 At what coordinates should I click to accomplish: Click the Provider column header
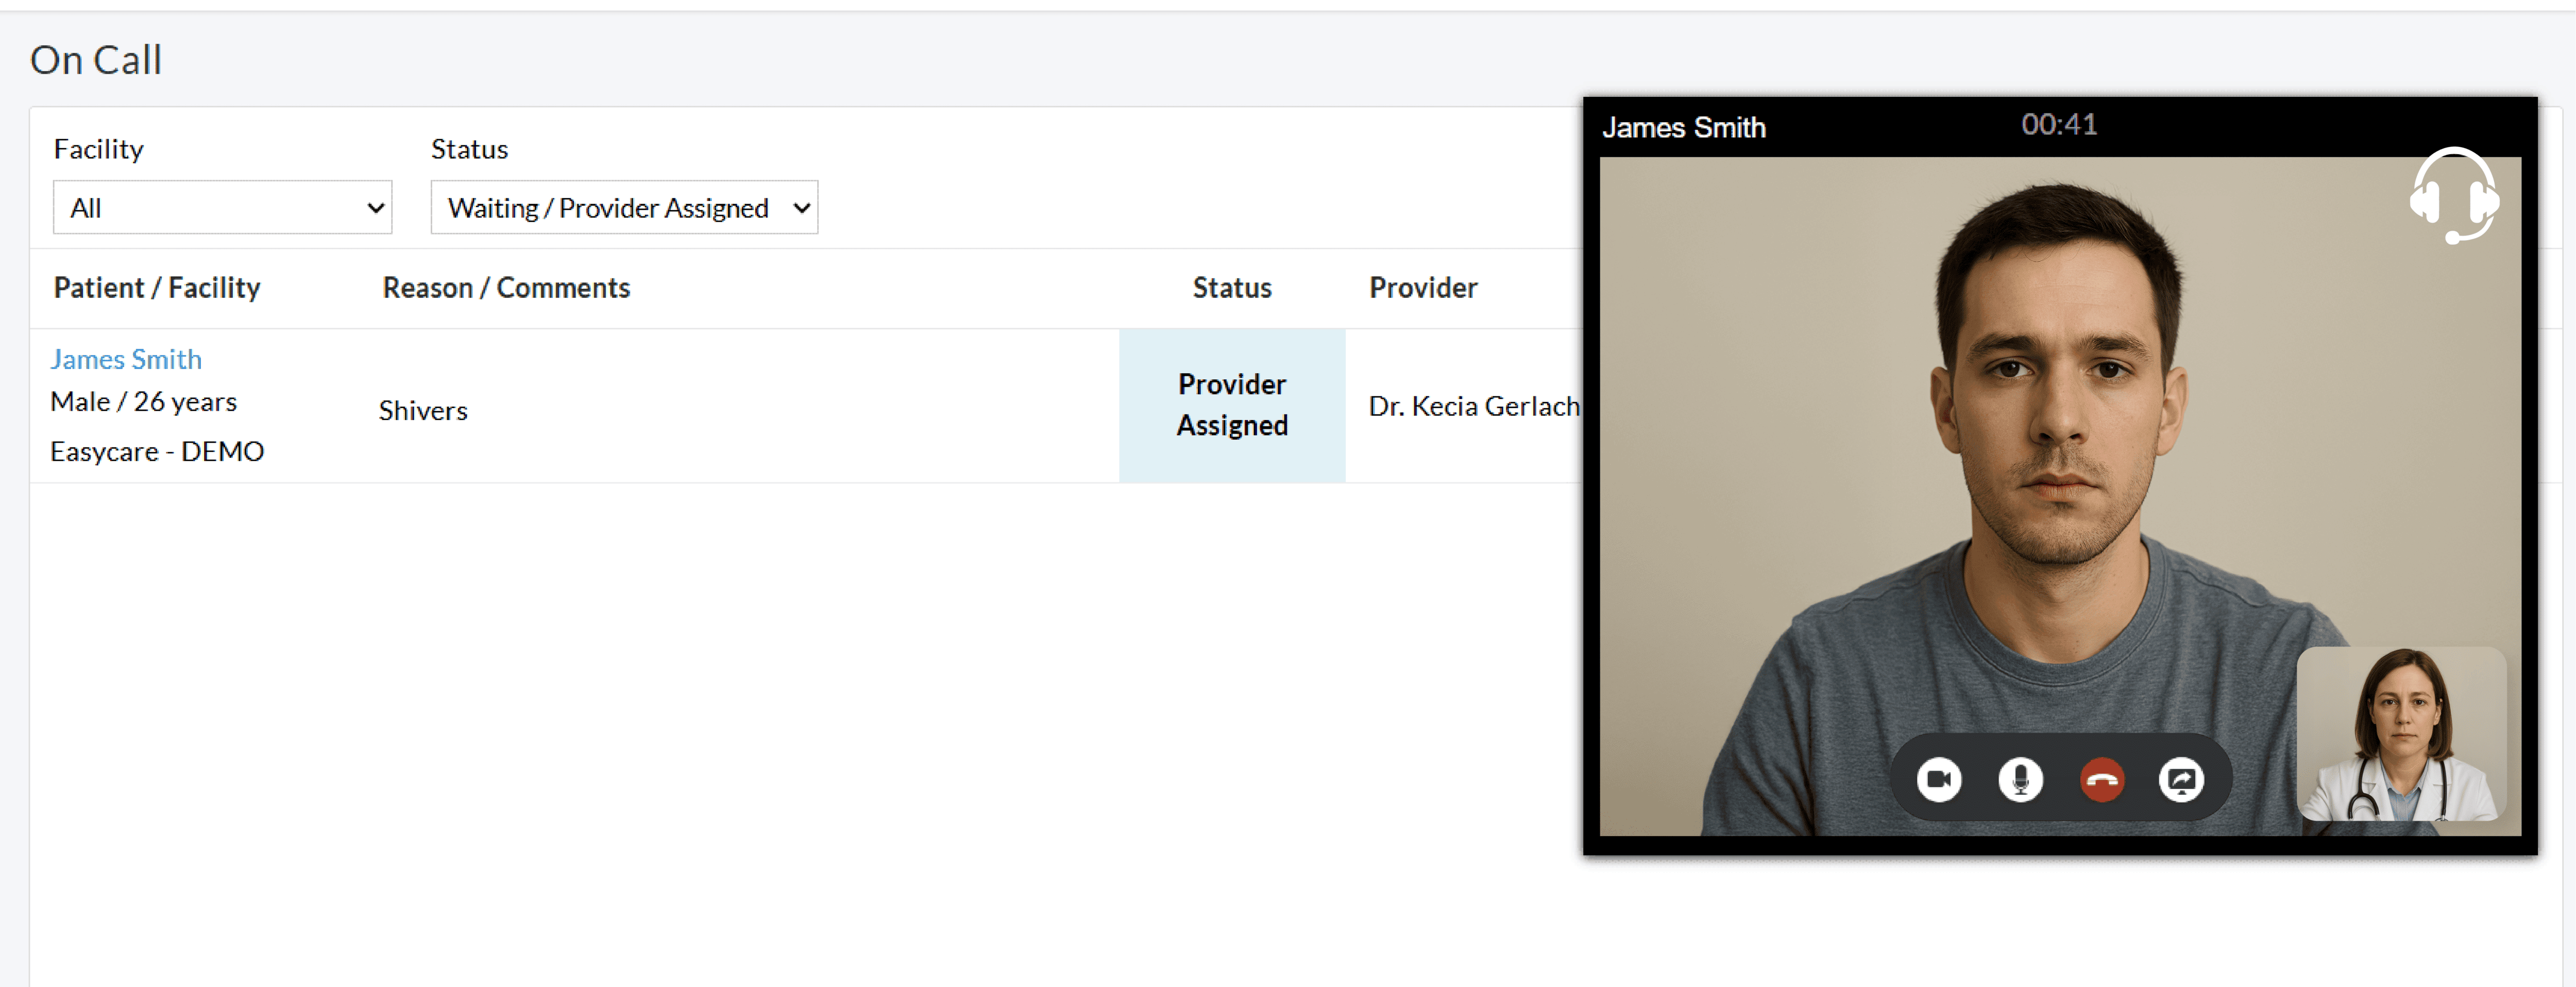click(1422, 288)
